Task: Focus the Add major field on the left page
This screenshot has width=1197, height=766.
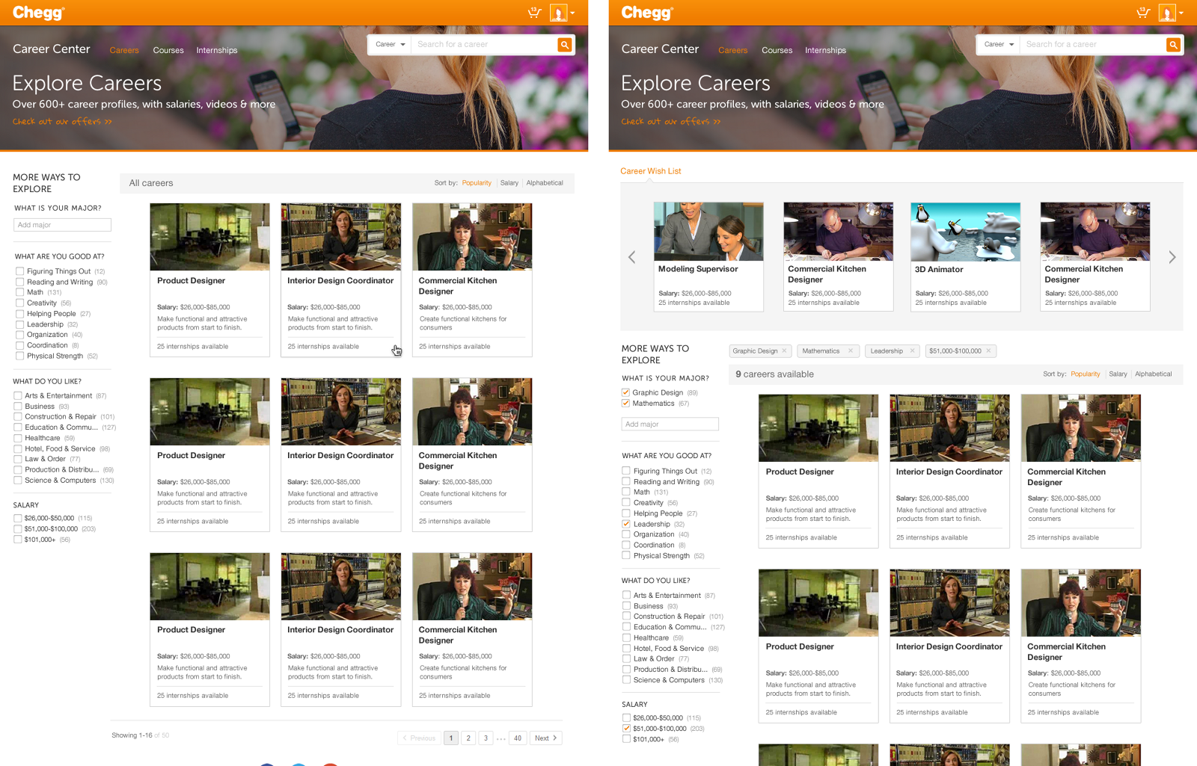Action: [62, 225]
